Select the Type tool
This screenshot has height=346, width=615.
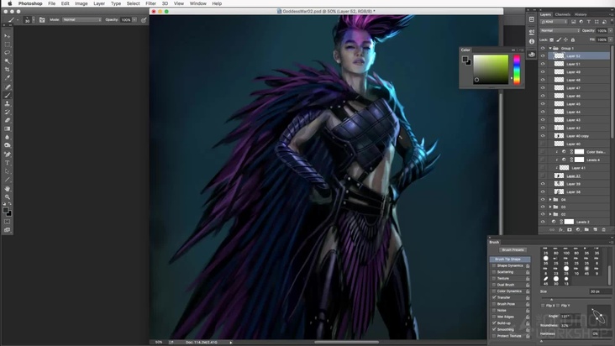(7, 163)
